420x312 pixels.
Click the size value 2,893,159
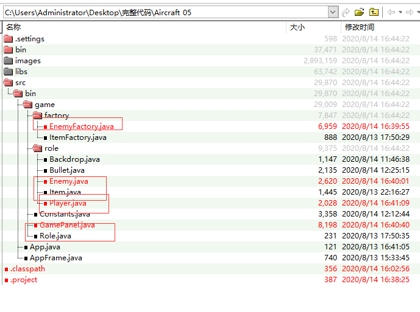321,61
